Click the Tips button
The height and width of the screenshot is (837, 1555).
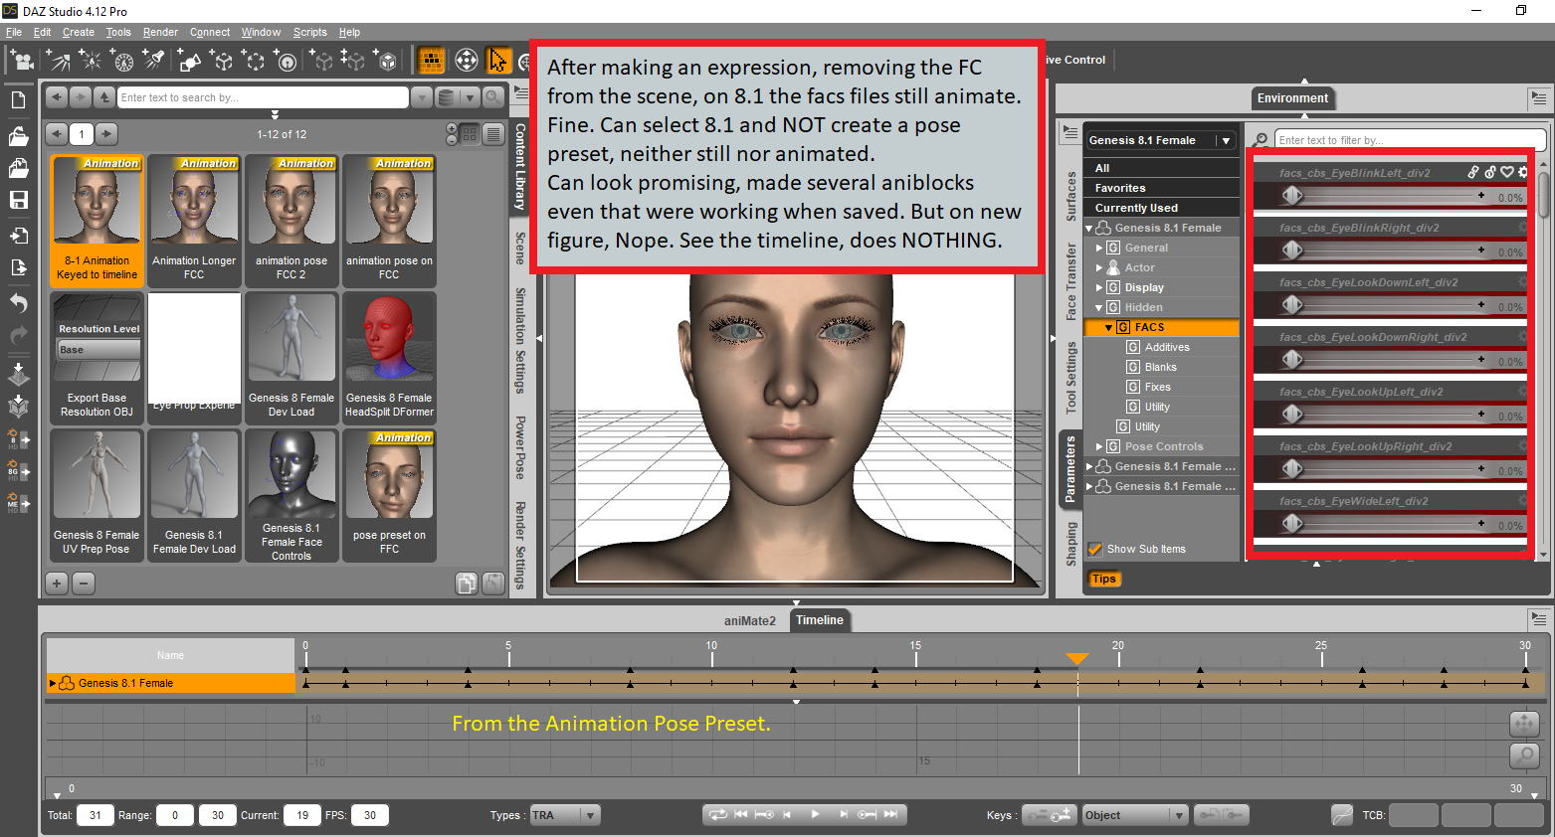[x=1104, y=579]
